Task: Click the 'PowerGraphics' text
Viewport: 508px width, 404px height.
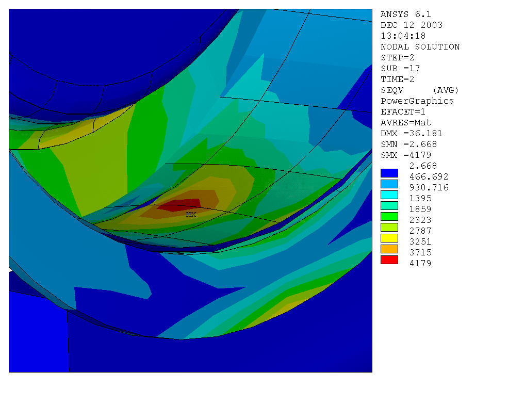Action: click(x=417, y=101)
